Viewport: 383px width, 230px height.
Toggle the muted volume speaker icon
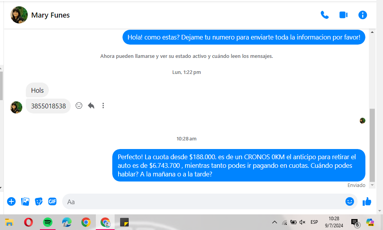point(302,222)
